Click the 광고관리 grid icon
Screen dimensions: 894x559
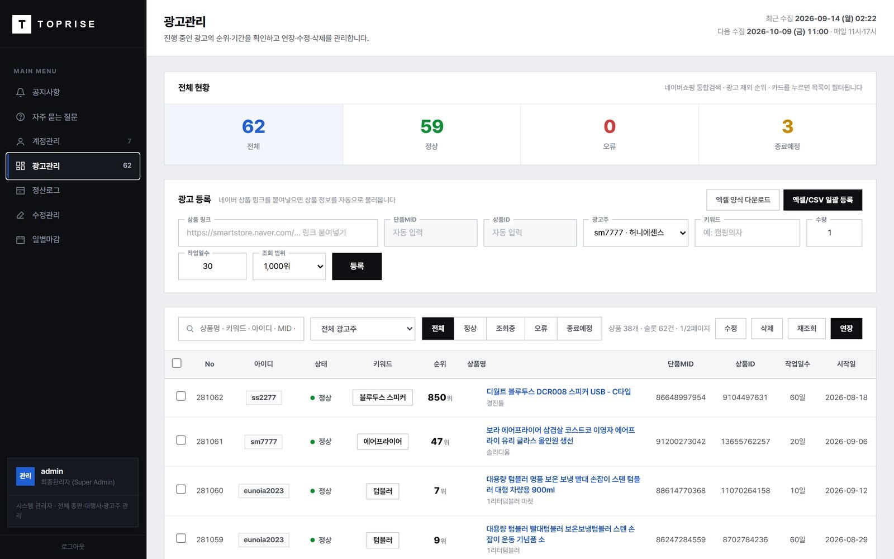(x=21, y=166)
